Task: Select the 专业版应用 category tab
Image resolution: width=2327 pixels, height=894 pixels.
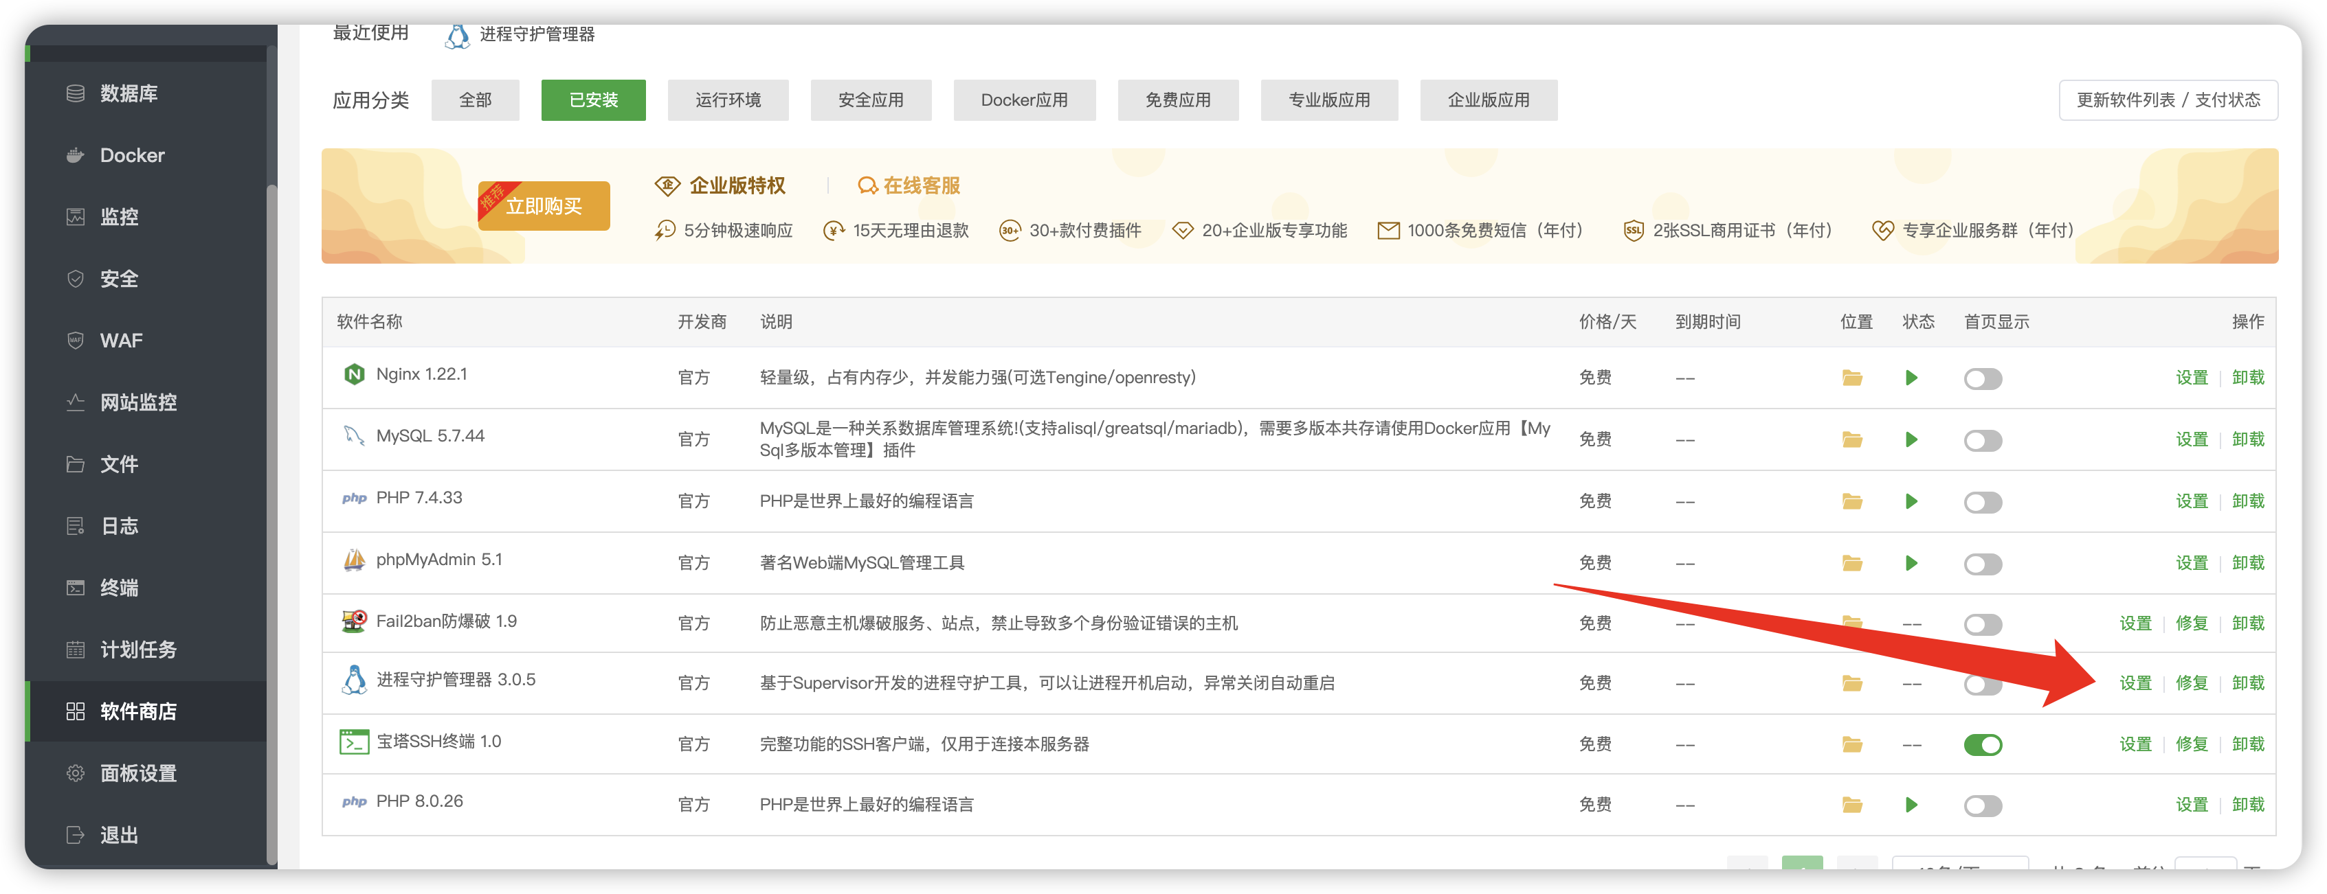Action: click(x=1330, y=100)
